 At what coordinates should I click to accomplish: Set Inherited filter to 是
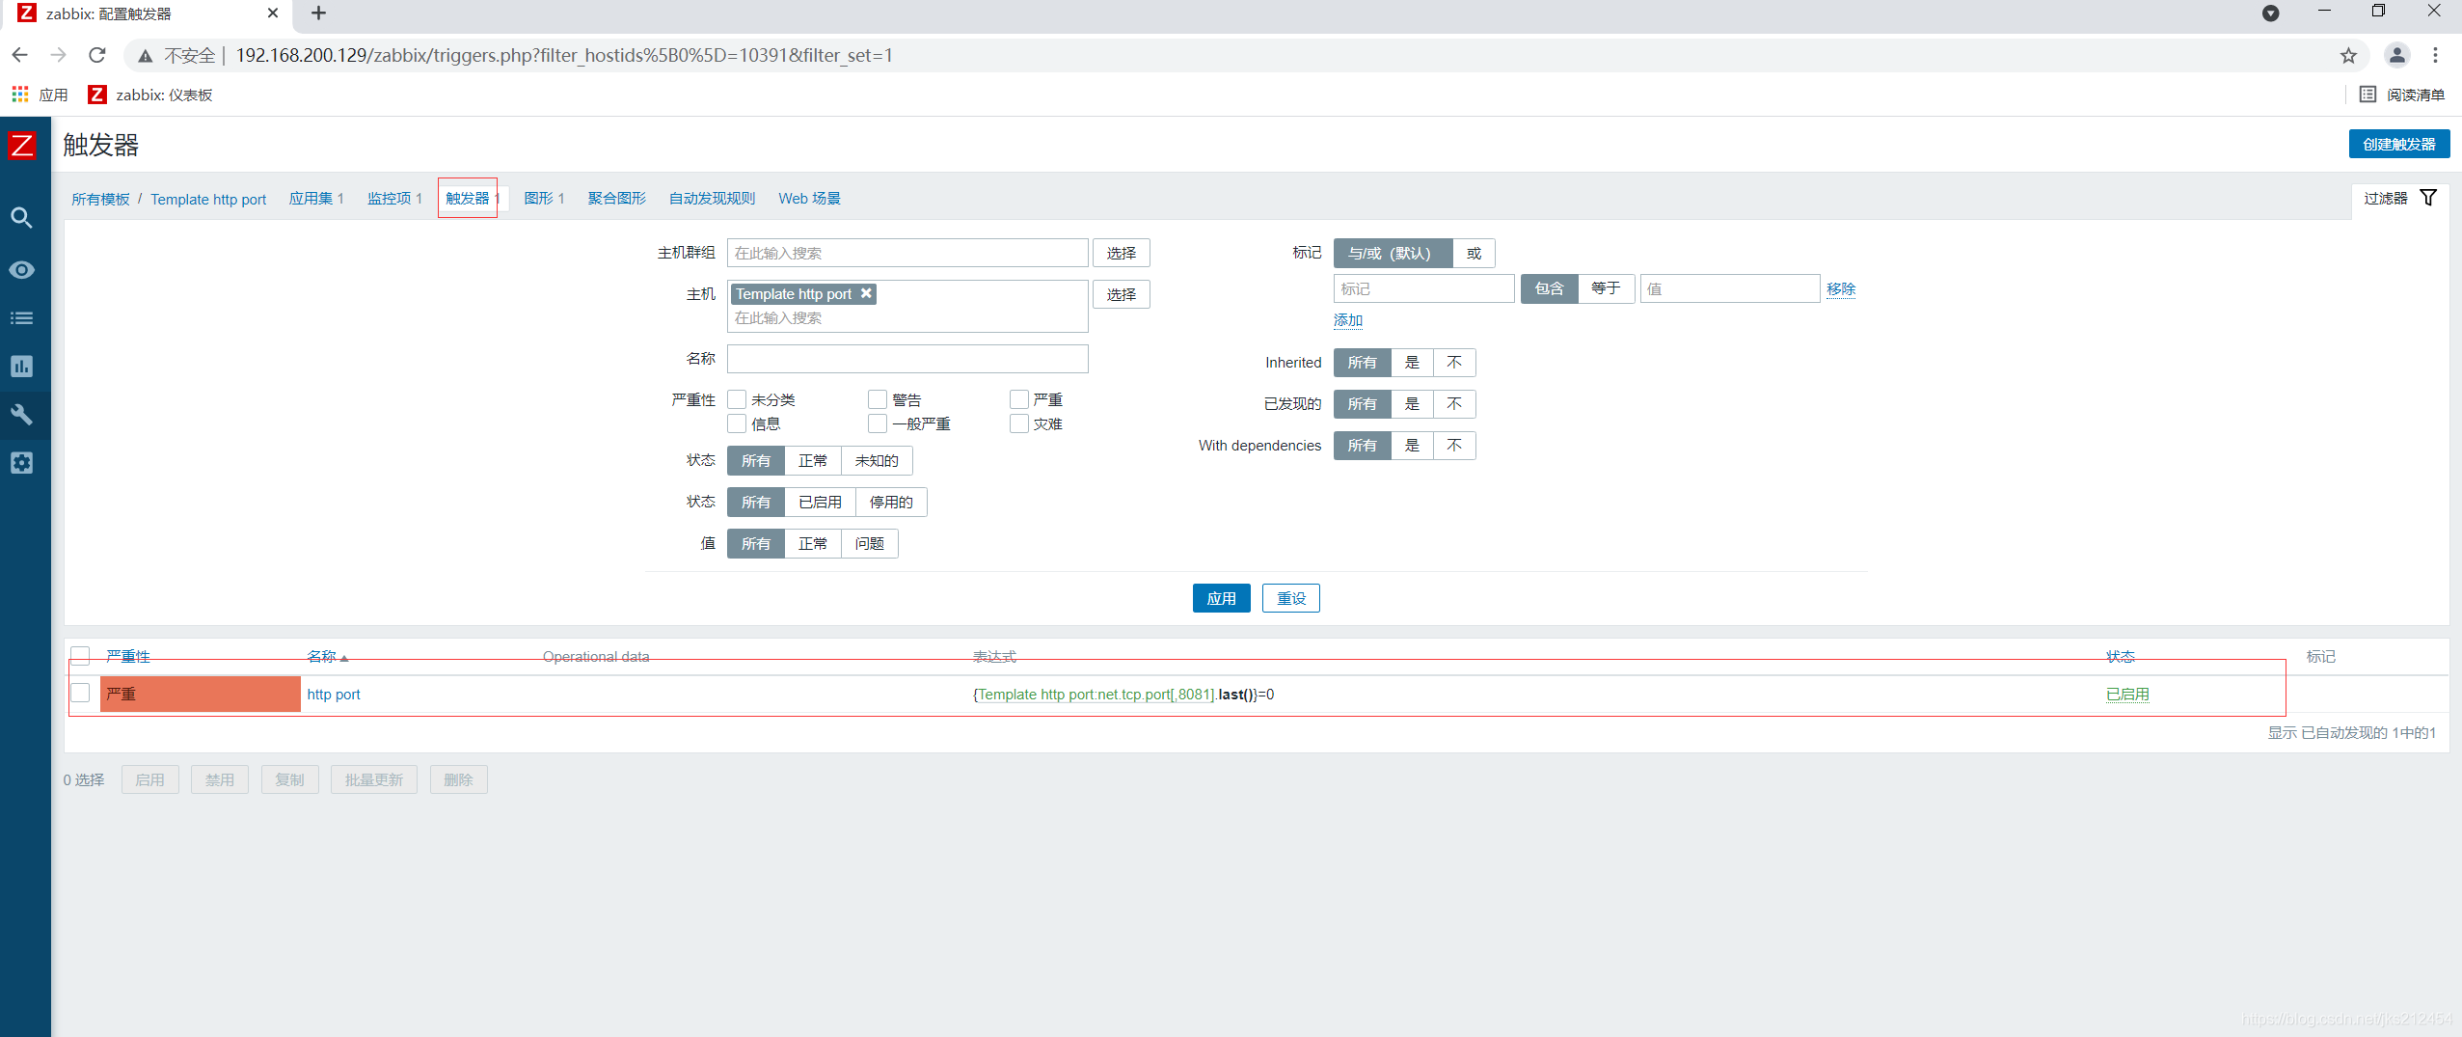pyautogui.click(x=1412, y=363)
